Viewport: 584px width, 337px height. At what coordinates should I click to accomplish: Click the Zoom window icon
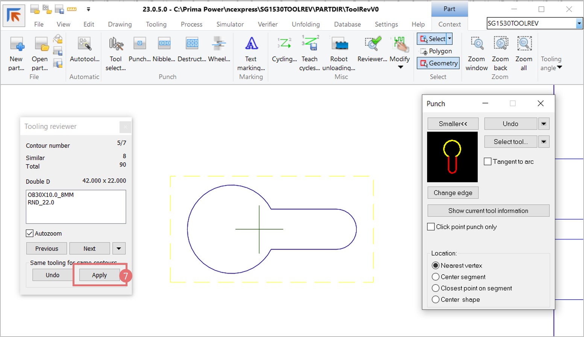(x=476, y=44)
